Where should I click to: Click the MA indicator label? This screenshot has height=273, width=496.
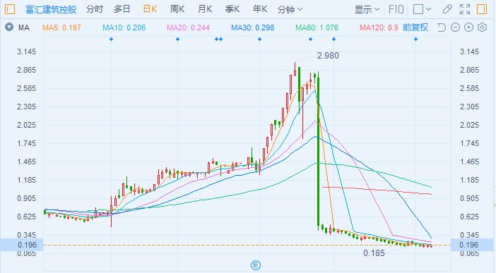point(24,28)
